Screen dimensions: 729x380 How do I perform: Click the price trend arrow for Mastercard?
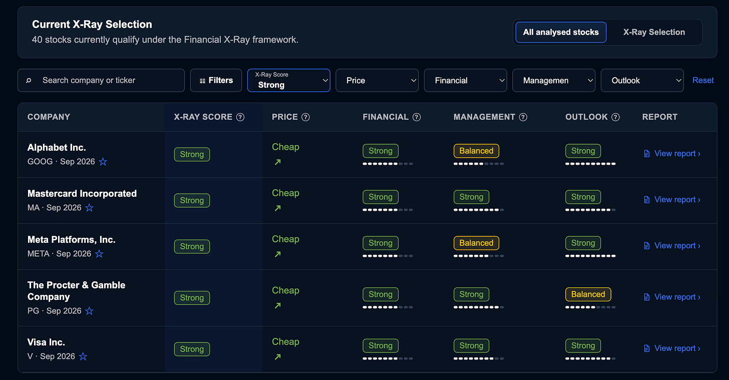click(x=277, y=208)
